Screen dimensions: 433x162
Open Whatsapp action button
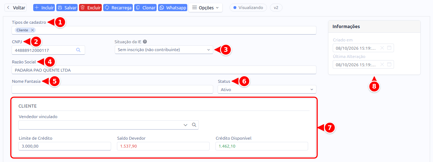(172, 8)
